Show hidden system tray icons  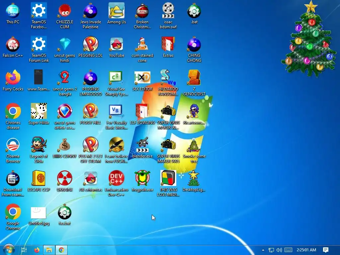tap(263, 250)
